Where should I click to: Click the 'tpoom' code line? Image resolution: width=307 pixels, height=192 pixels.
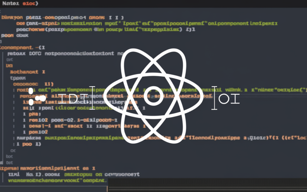point(18,77)
